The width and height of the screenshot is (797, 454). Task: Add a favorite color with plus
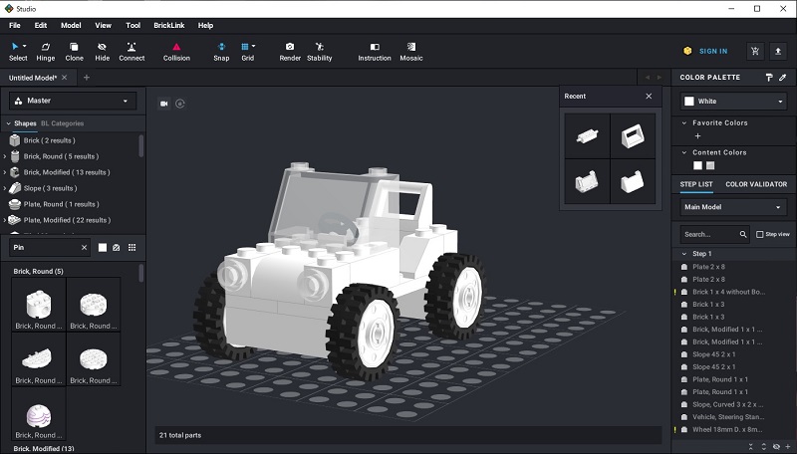(697, 136)
